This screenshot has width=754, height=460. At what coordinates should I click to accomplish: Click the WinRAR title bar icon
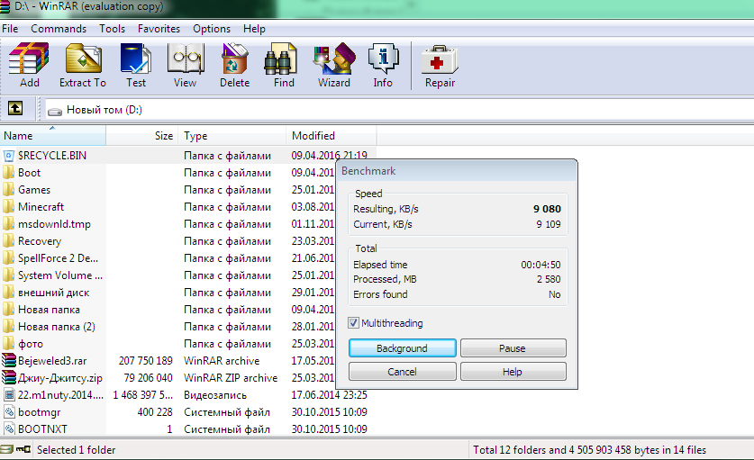click(5, 6)
